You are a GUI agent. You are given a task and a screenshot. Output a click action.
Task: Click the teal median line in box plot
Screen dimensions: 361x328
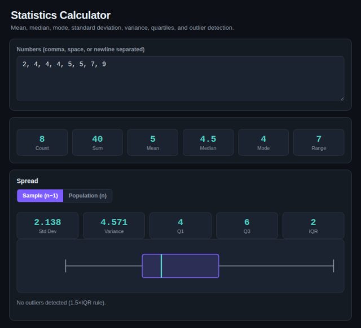tap(161, 266)
